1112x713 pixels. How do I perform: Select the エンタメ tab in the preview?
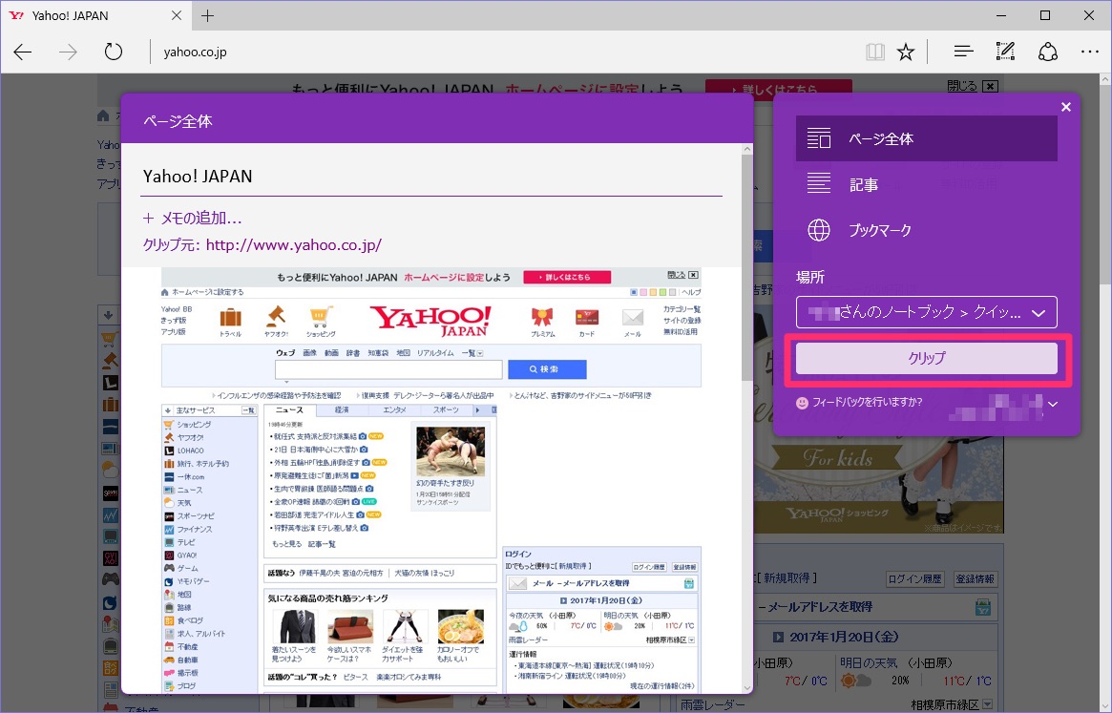point(394,410)
